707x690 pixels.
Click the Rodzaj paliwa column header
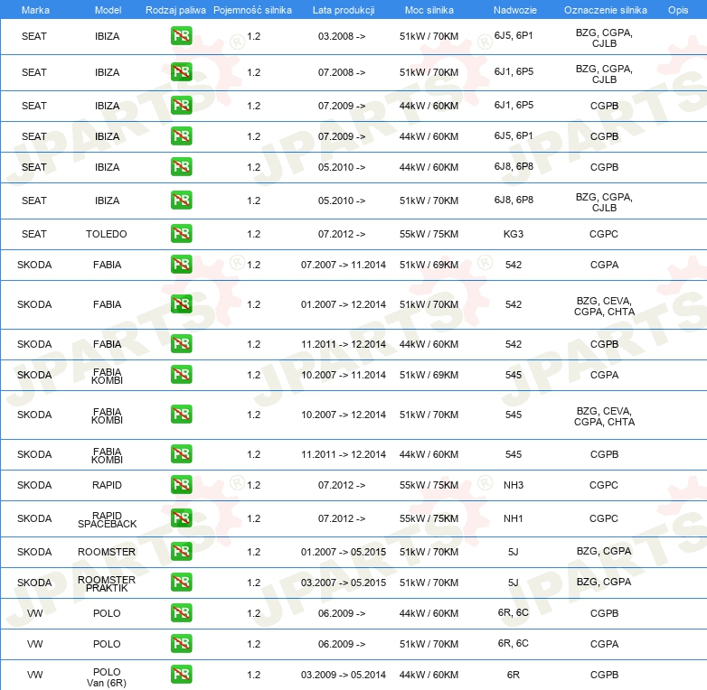pyautogui.click(x=175, y=10)
